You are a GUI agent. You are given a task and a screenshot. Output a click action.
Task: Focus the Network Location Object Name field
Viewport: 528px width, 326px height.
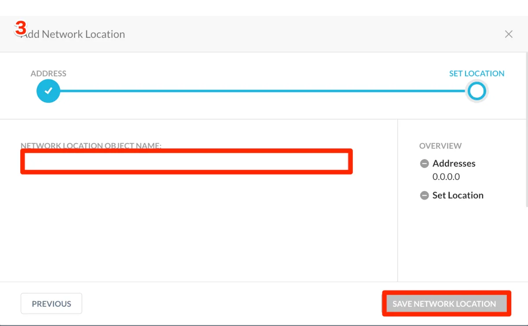coord(186,162)
